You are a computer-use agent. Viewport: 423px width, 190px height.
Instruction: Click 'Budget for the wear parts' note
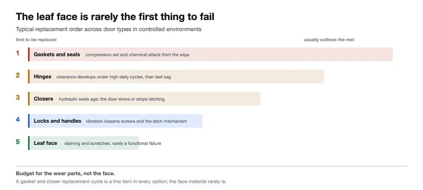point(65,174)
